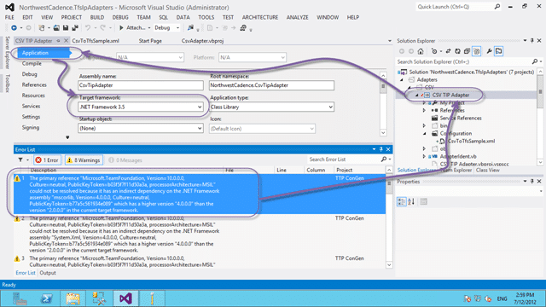The image size is (546, 307).
Task: Click PowerShell icon in taskbar
Action: click(x=46, y=298)
